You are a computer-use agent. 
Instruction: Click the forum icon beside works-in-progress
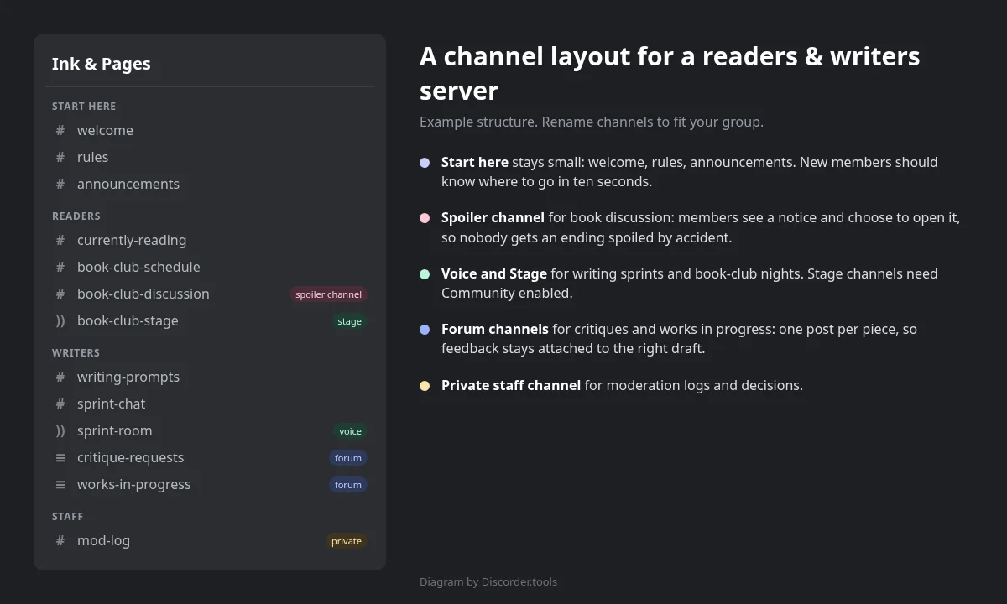tap(60, 484)
